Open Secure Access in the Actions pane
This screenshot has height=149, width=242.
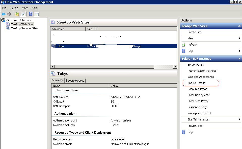pos(196,83)
